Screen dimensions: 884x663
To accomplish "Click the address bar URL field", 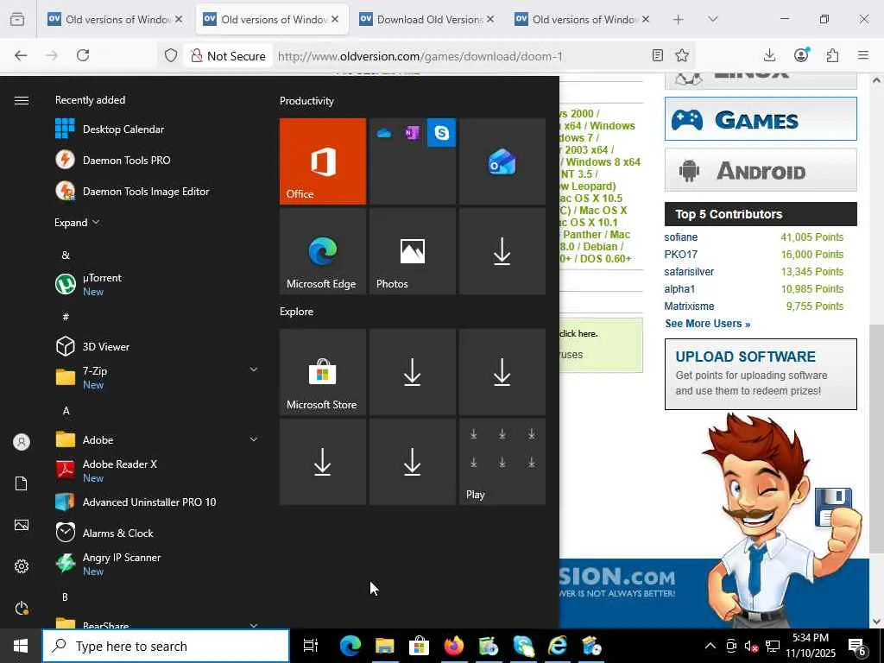I will (x=459, y=56).
